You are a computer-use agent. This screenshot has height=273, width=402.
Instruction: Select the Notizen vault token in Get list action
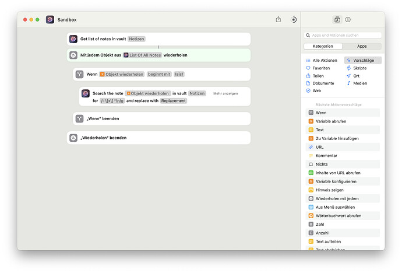click(136, 39)
